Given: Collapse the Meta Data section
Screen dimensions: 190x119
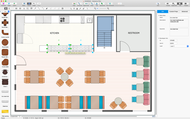Looking at the screenshot, I should click(159, 16).
